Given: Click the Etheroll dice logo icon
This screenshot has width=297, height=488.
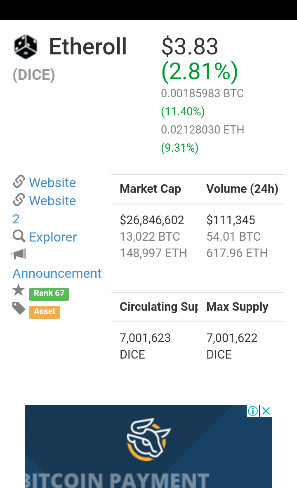Looking at the screenshot, I should [x=26, y=47].
